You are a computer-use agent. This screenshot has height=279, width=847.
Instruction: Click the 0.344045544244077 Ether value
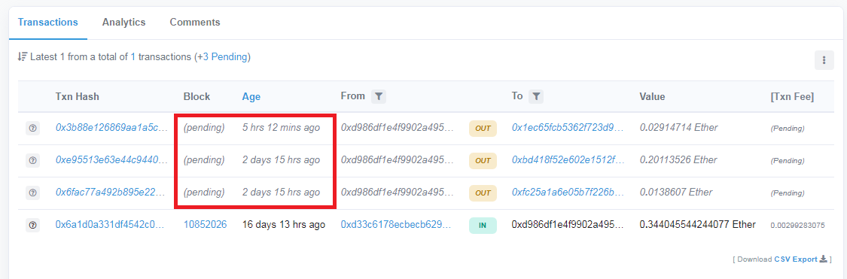[x=697, y=225]
